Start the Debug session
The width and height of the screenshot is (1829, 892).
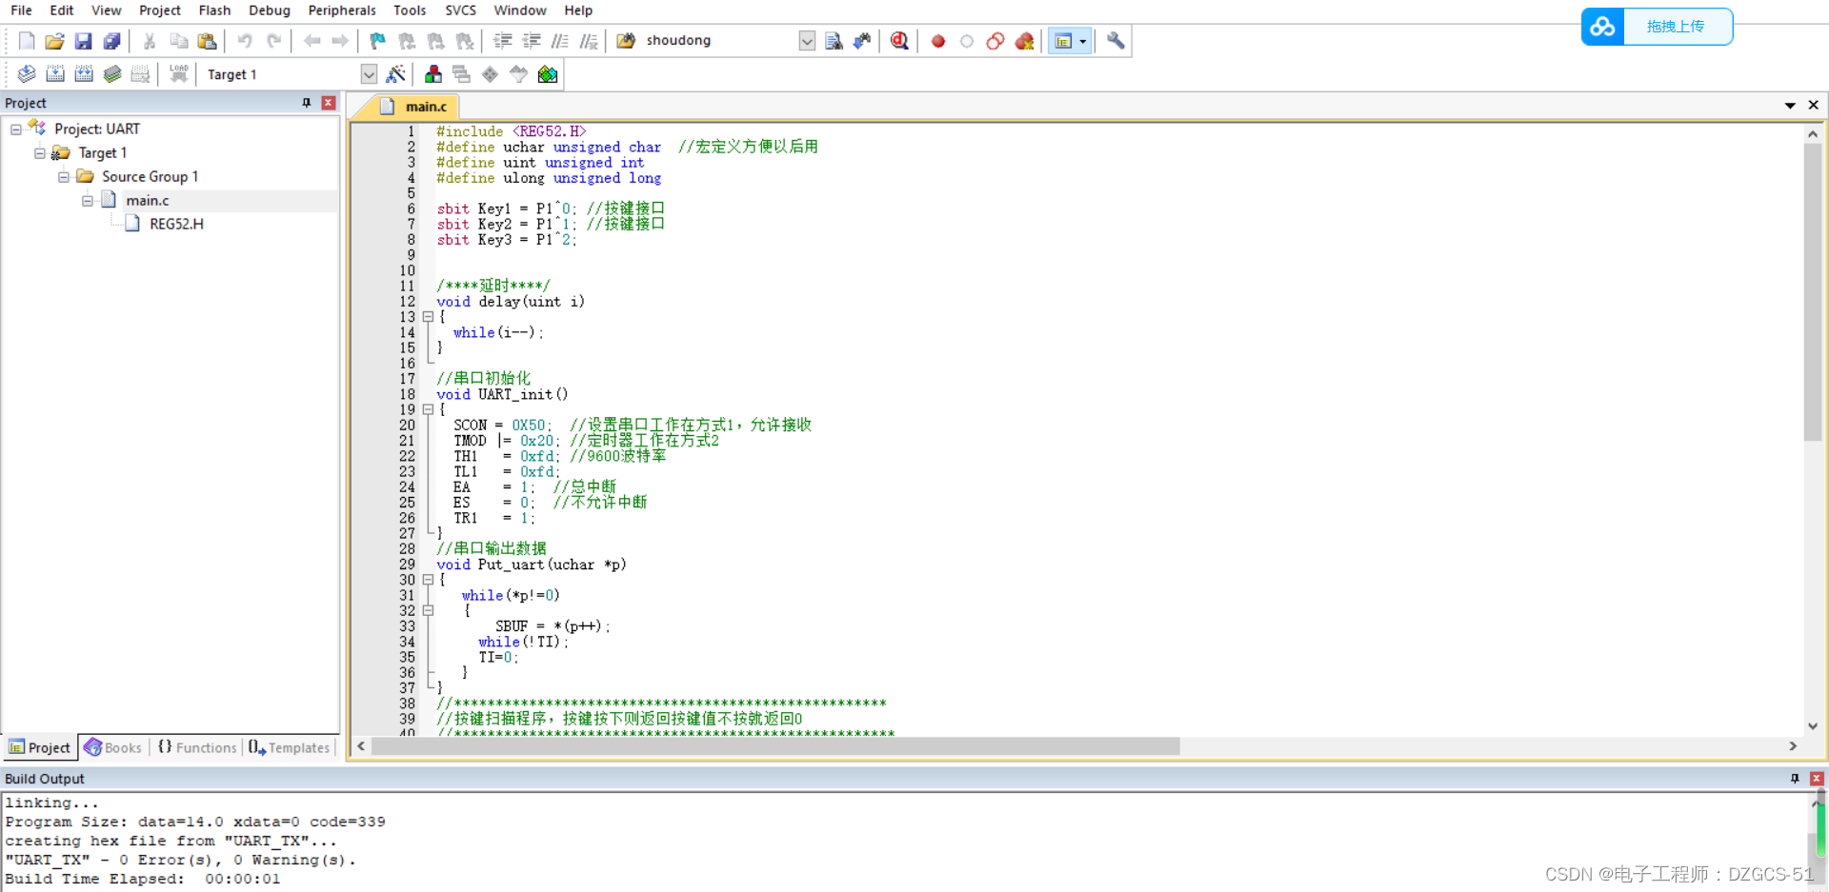pos(899,41)
